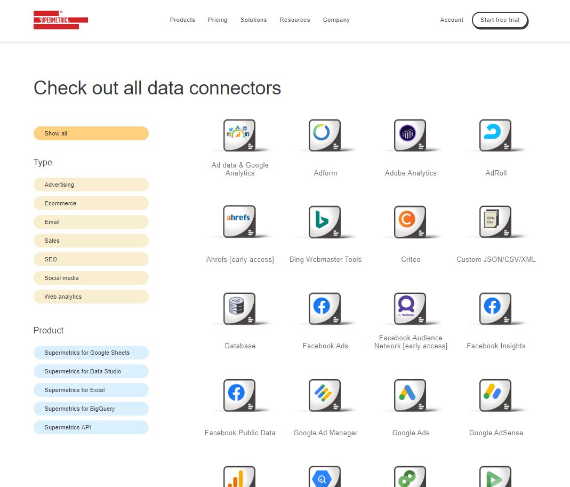The height and width of the screenshot is (487, 570).
Task: Click the Google Ads label
Action: (x=411, y=433)
